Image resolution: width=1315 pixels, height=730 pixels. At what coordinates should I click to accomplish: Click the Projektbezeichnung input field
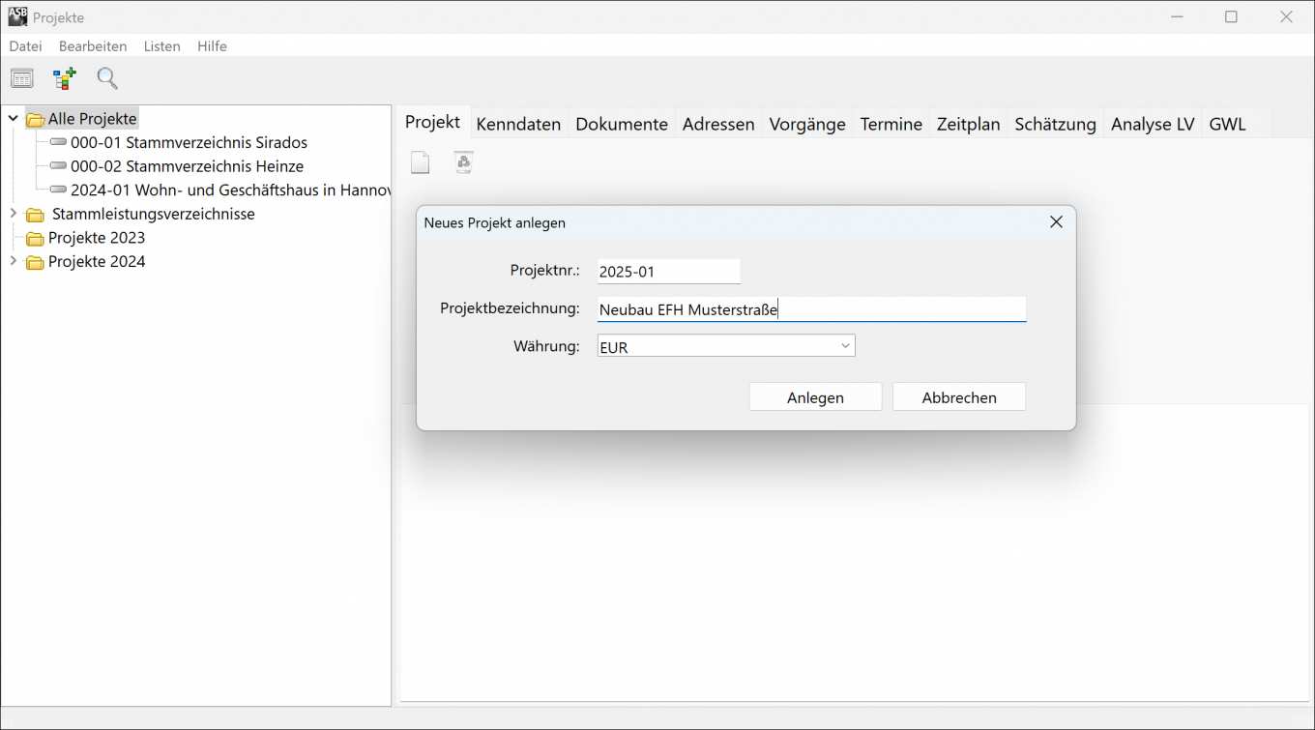(812, 309)
